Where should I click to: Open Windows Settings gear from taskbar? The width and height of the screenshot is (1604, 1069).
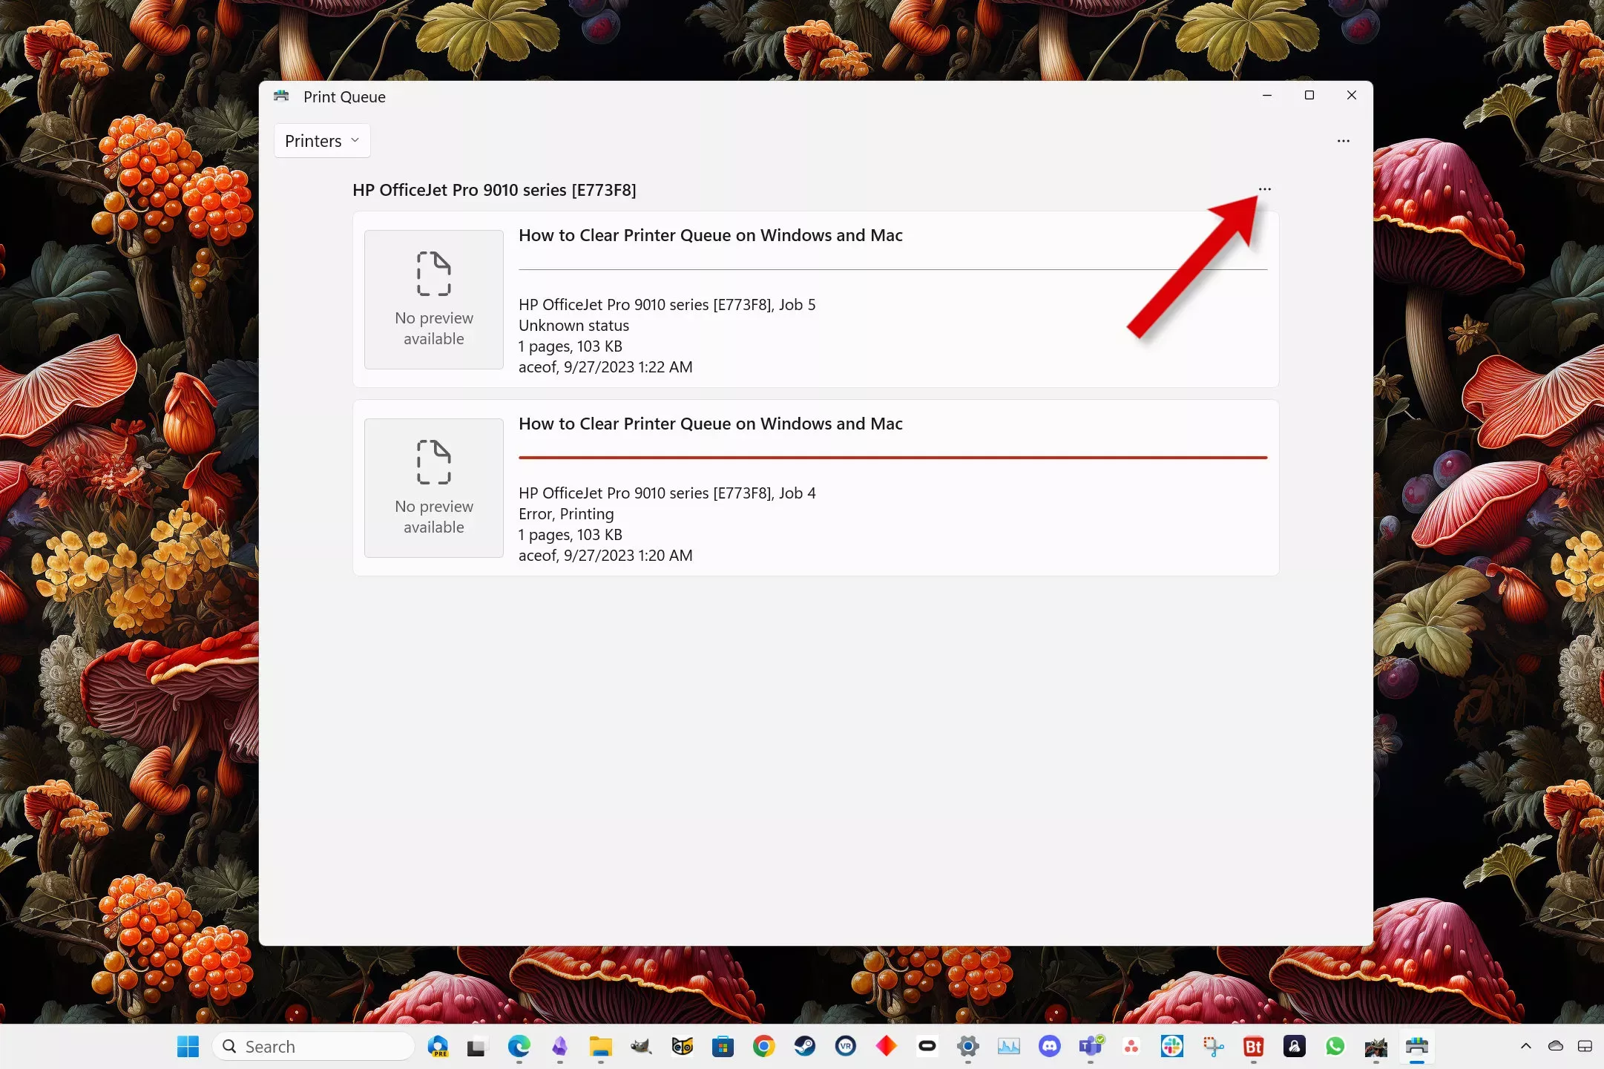pos(967,1046)
